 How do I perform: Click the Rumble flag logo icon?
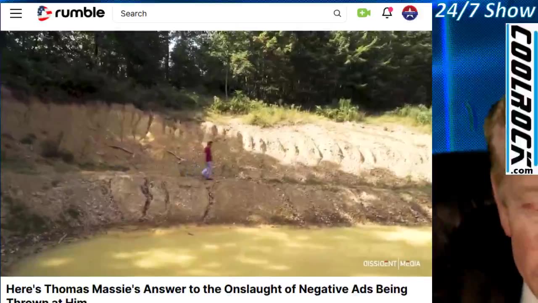pyautogui.click(x=45, y=13)
